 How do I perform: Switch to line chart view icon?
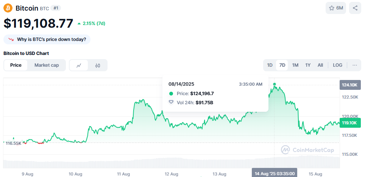[x=79, y=65]
